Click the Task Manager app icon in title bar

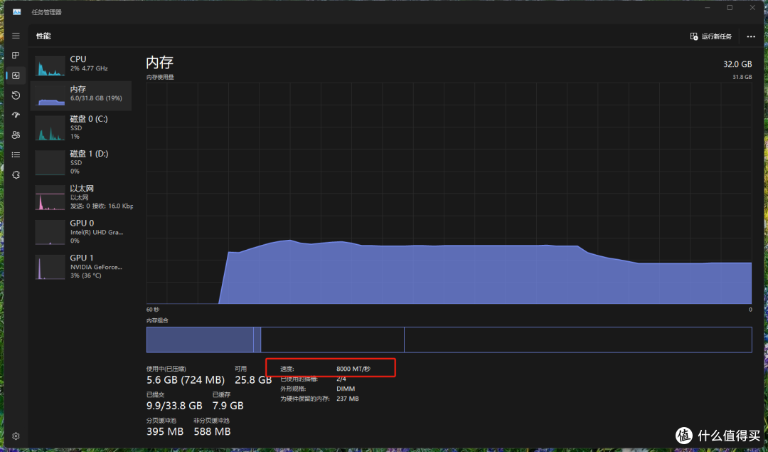[x=16, y=12]
